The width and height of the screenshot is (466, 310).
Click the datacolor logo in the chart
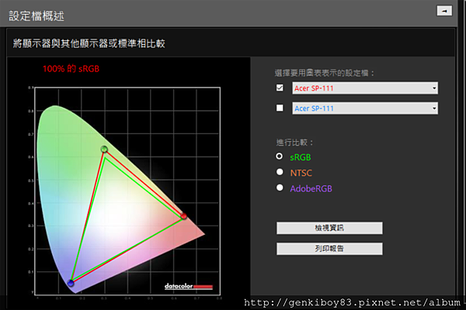(x=189, y=286)
